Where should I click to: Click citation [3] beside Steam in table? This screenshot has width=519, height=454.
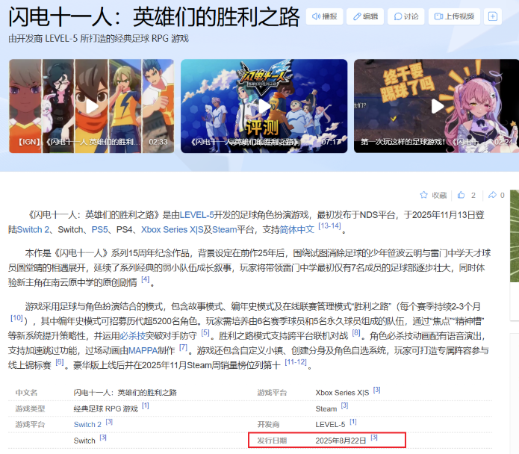pyautogui.click(x=344, y=405)
